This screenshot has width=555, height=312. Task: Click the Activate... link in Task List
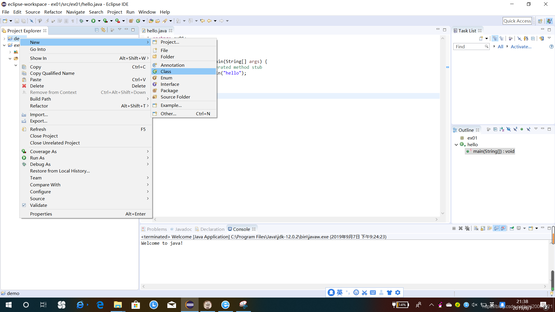[521, 47]
